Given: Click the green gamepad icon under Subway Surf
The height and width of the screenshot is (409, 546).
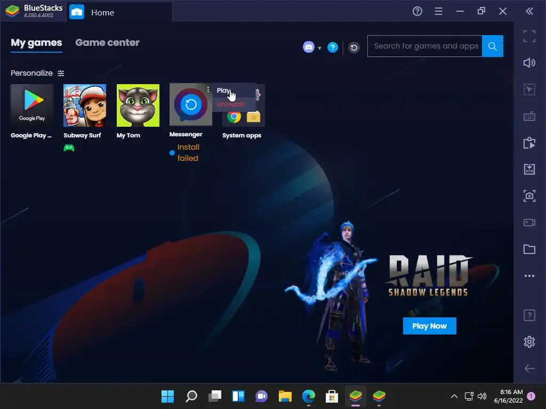Looking at the screenshot, I should 69,148.
